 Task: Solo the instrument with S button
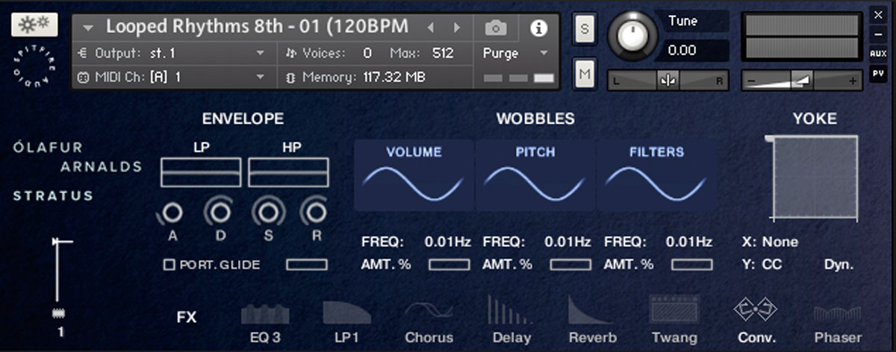[x=584, y=29]
